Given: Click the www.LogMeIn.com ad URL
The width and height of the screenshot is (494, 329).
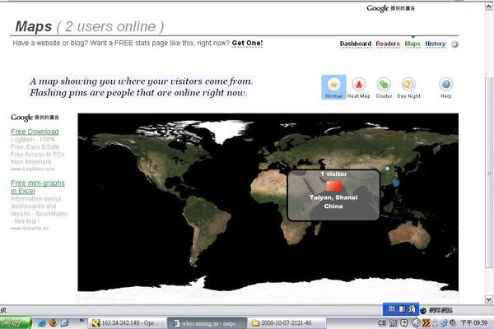Looking at the screenshot, I should point(33,169).
